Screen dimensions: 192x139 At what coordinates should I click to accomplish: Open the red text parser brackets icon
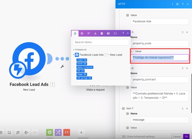(x=67, y=132)
